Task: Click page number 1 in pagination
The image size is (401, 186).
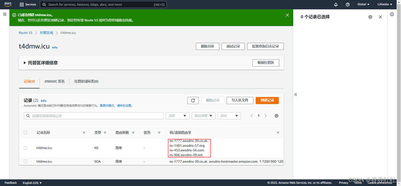Action: coord(259,116)
